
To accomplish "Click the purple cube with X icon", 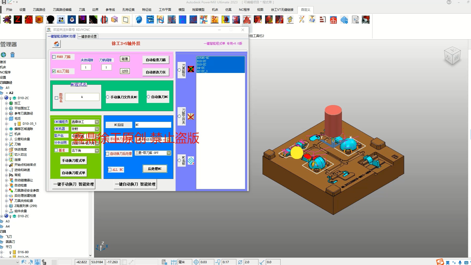I will [x=115, y=20].
